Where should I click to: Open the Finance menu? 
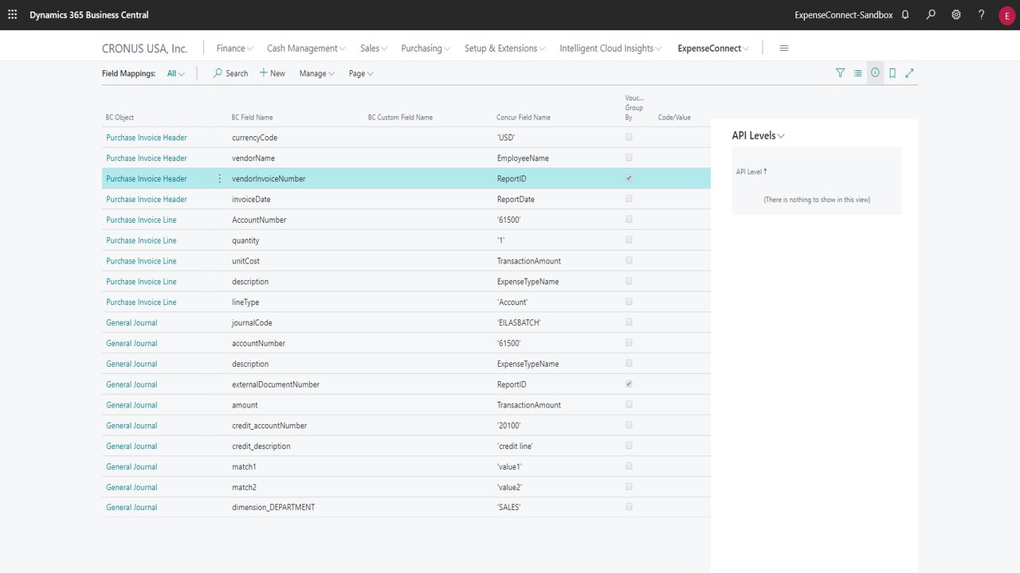[x=234, y=49]
